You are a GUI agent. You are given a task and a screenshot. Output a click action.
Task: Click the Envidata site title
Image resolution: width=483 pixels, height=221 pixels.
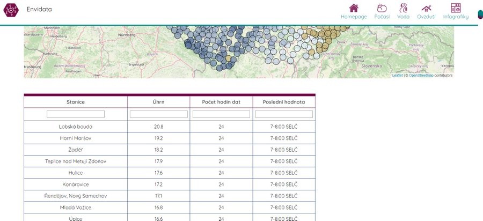coord(39,9)
